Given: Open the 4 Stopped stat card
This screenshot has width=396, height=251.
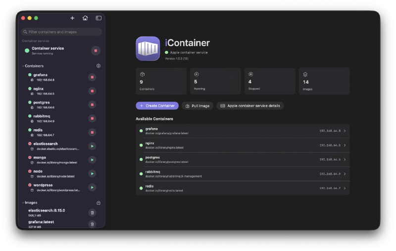Looking at the screenshot, I should (x=270, y=81).
